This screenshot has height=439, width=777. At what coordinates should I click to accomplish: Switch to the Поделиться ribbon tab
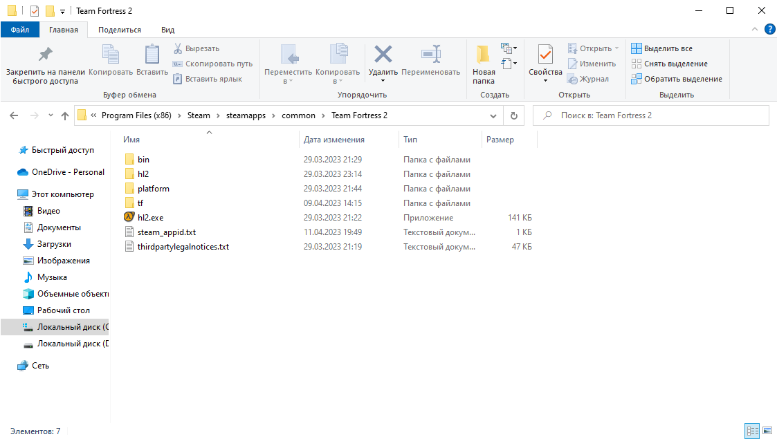tap(120, 30)
